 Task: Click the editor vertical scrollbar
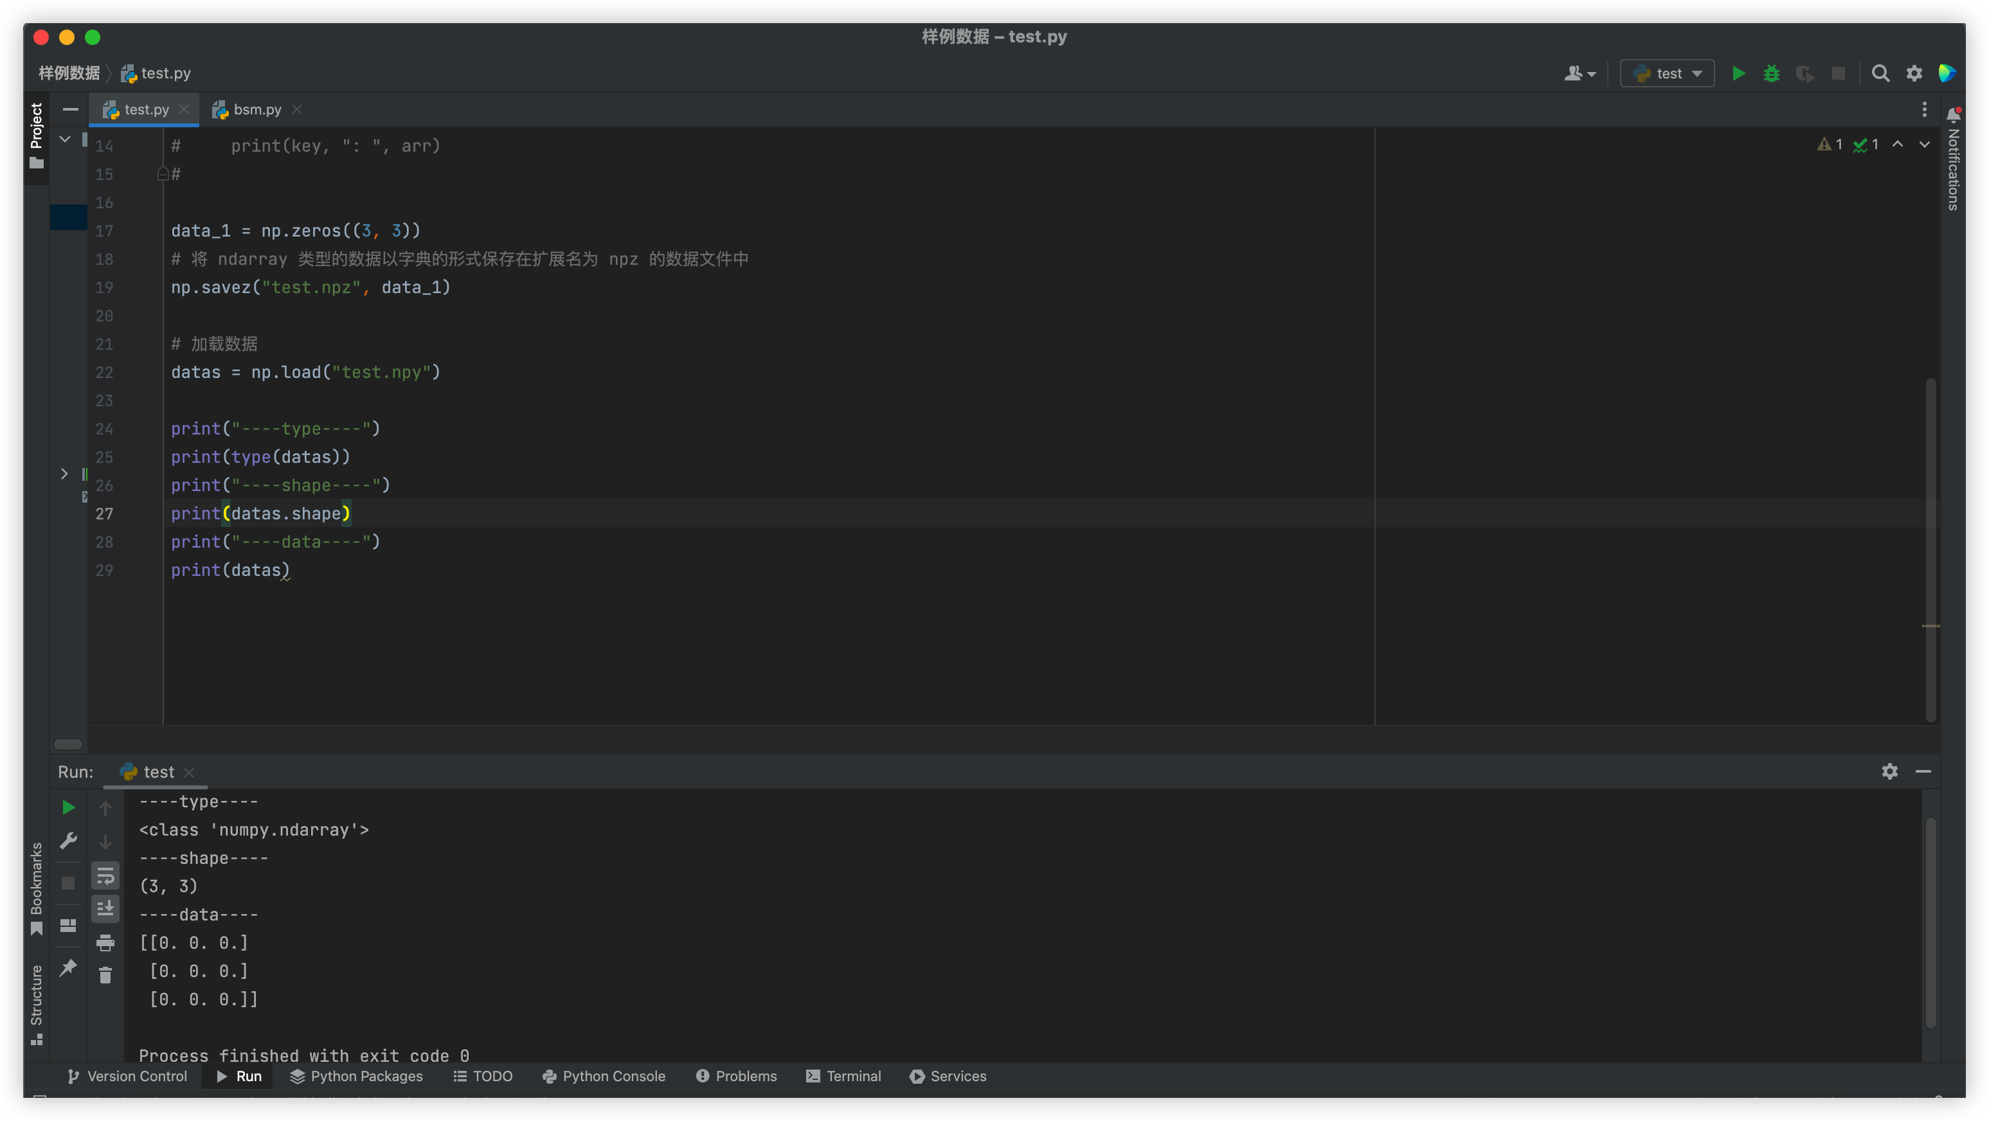click(x=1931, y=548)
